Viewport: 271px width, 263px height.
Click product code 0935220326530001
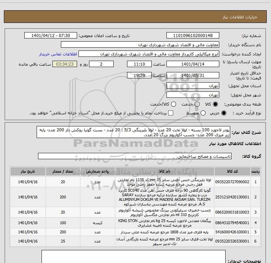point(232,241)
